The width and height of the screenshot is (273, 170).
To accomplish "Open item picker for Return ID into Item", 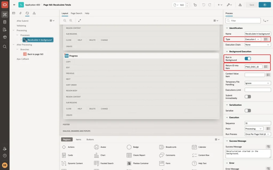I will [266, 67].
